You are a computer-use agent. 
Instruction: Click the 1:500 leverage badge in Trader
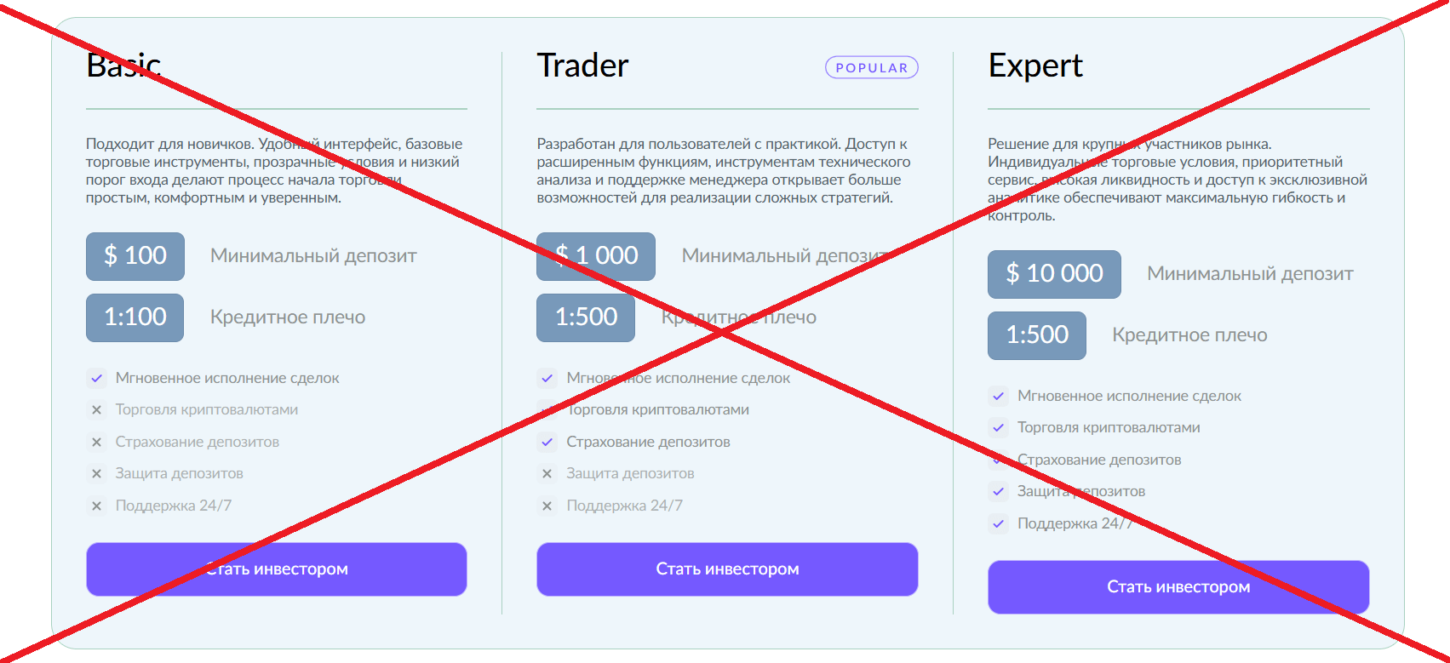point(586,317)
